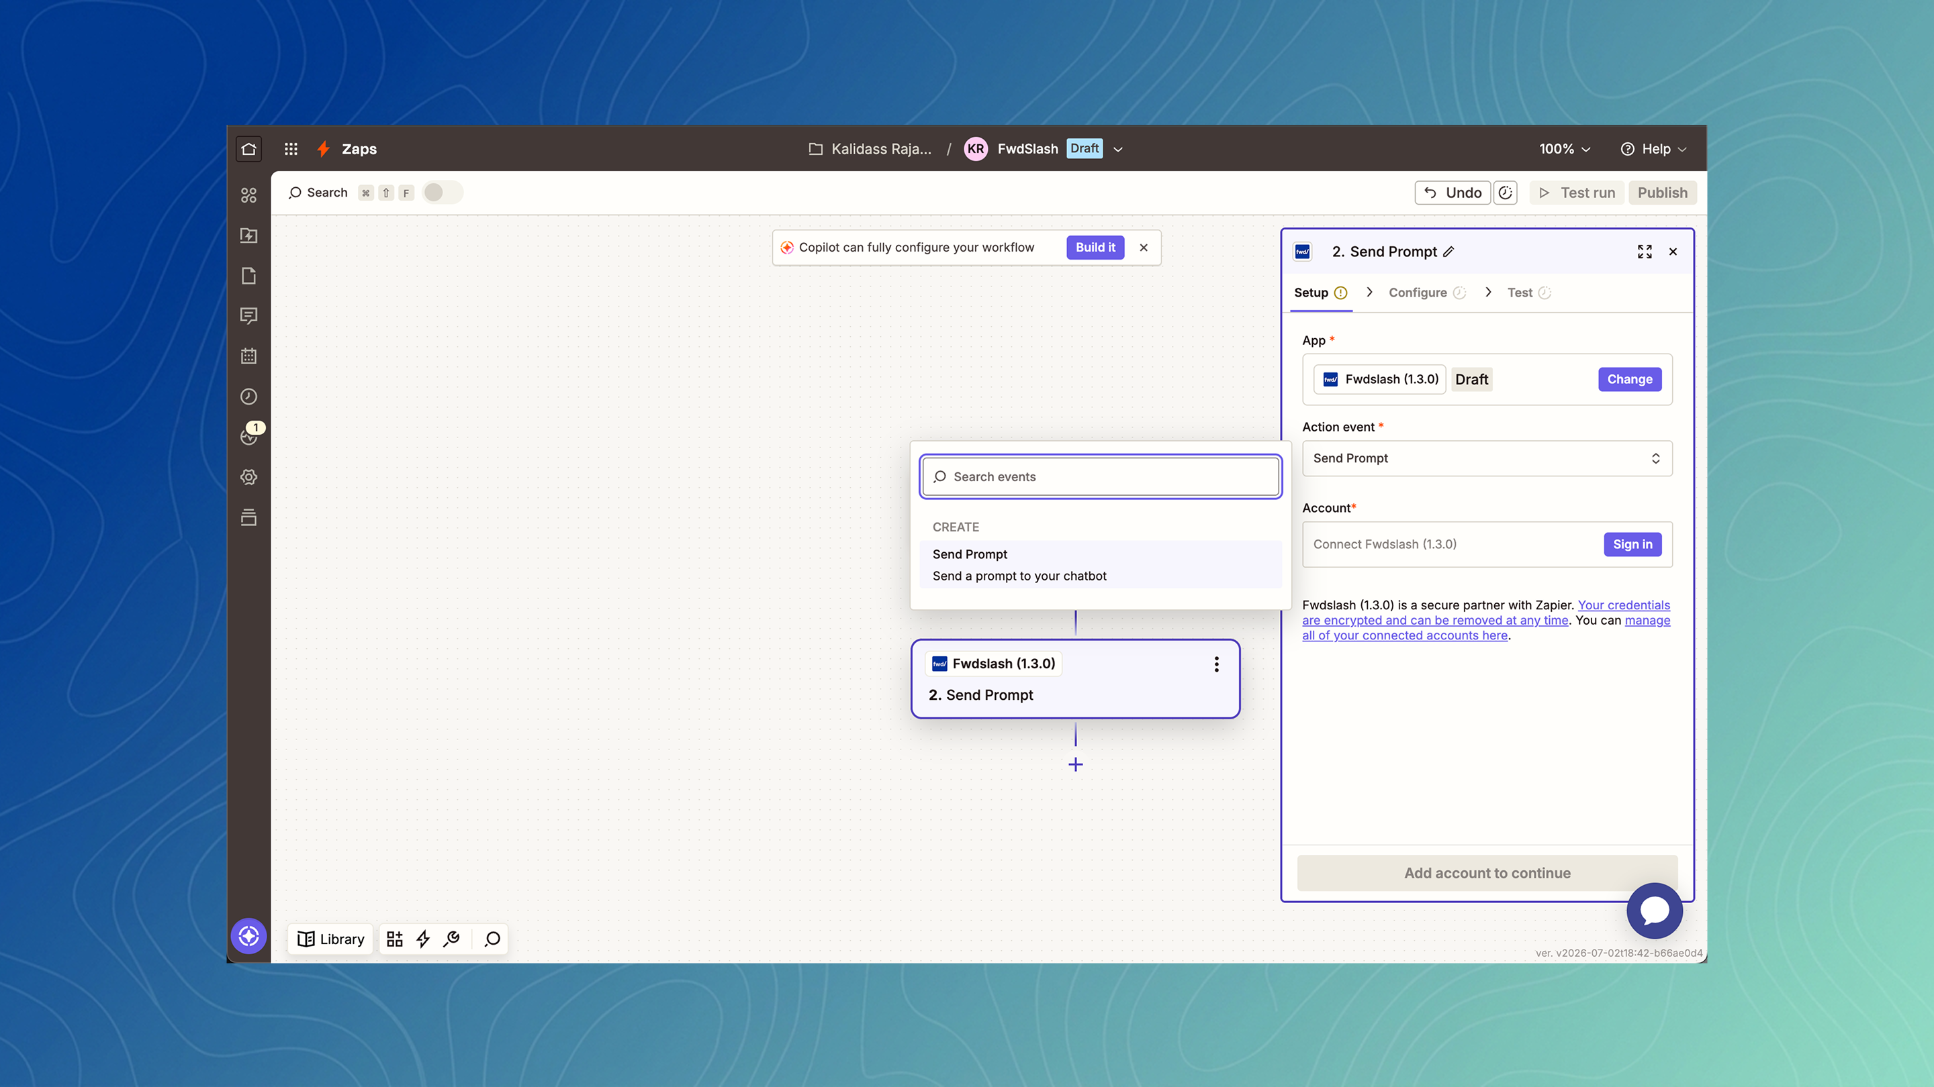Click the Change app button
The width and height of the screenshot is (1934, 1087).
click(x=1630, y=380)
